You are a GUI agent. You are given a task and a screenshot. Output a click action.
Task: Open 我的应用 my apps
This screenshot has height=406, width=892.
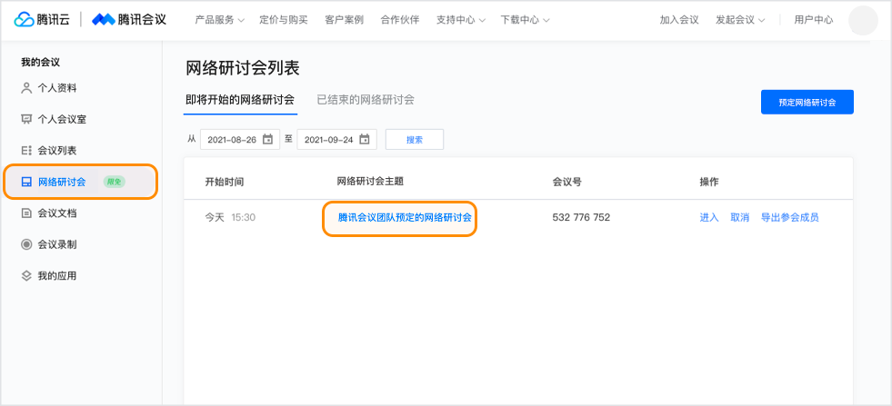point(55,275)
